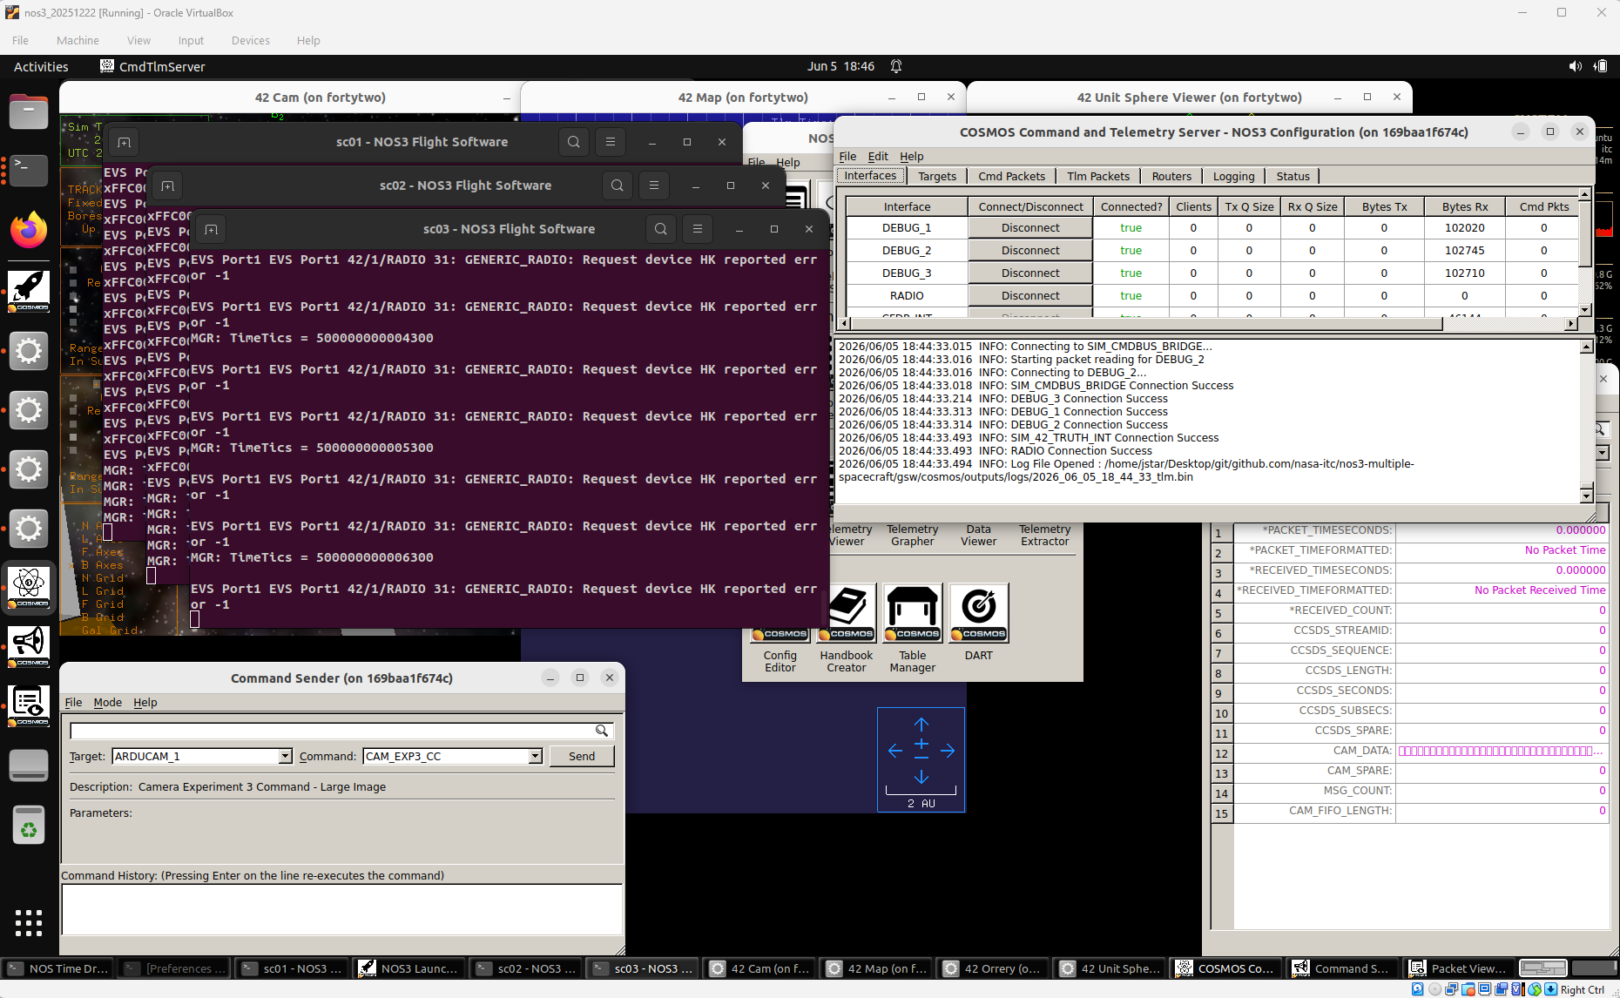Click search icon in sc03 terminal header

tap(661, 229)
